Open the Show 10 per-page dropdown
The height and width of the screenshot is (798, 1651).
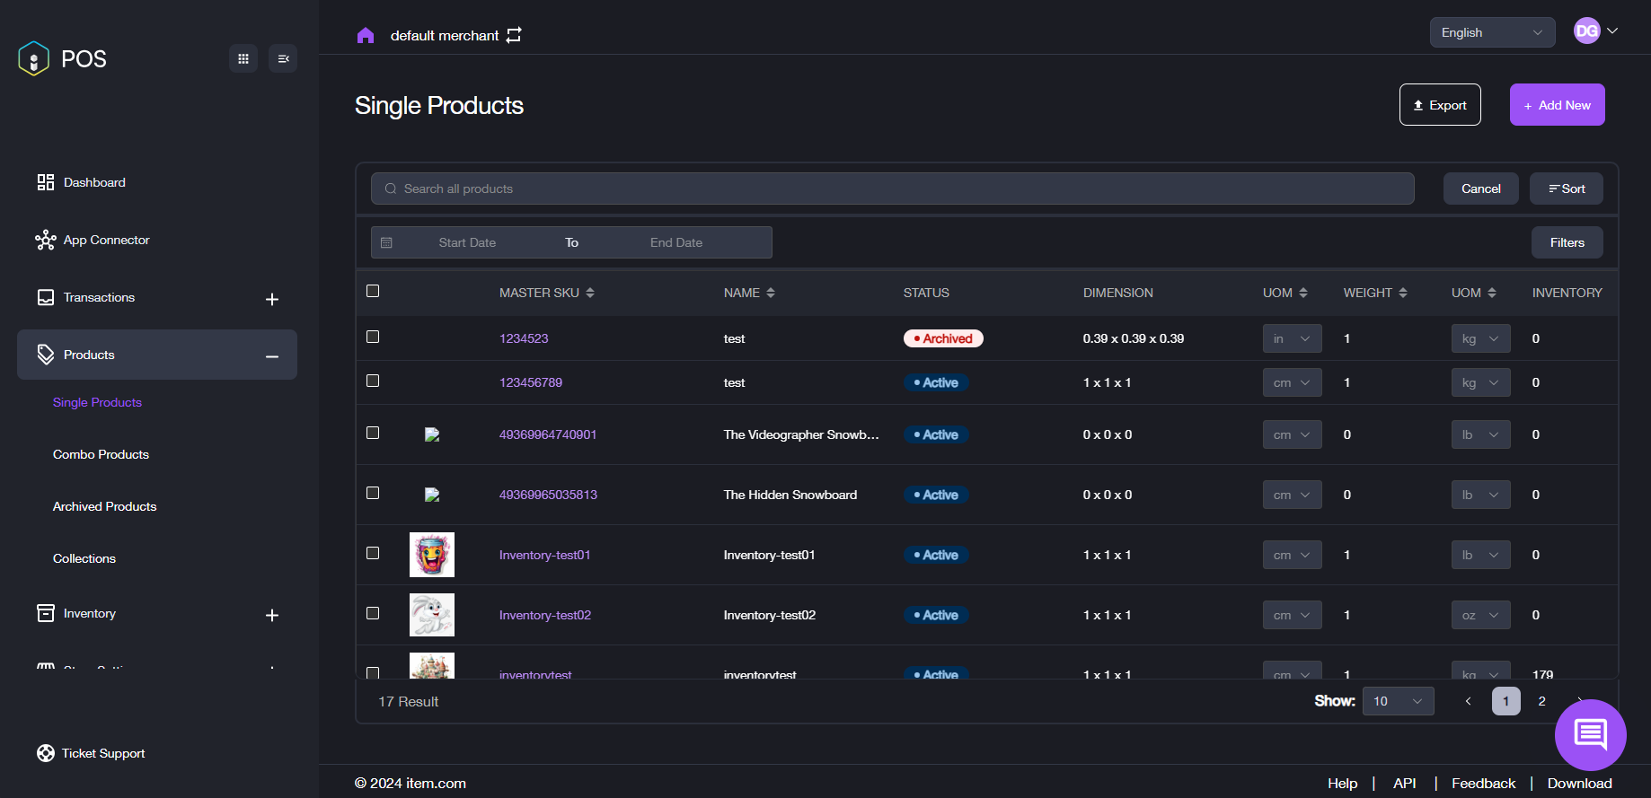[x=1397, y=701]
